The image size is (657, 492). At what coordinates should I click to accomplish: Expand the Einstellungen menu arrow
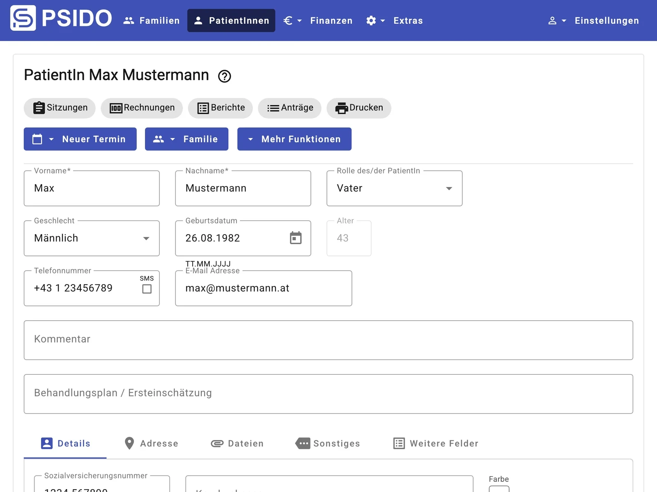pyautogui.click(x=564, y=21)
